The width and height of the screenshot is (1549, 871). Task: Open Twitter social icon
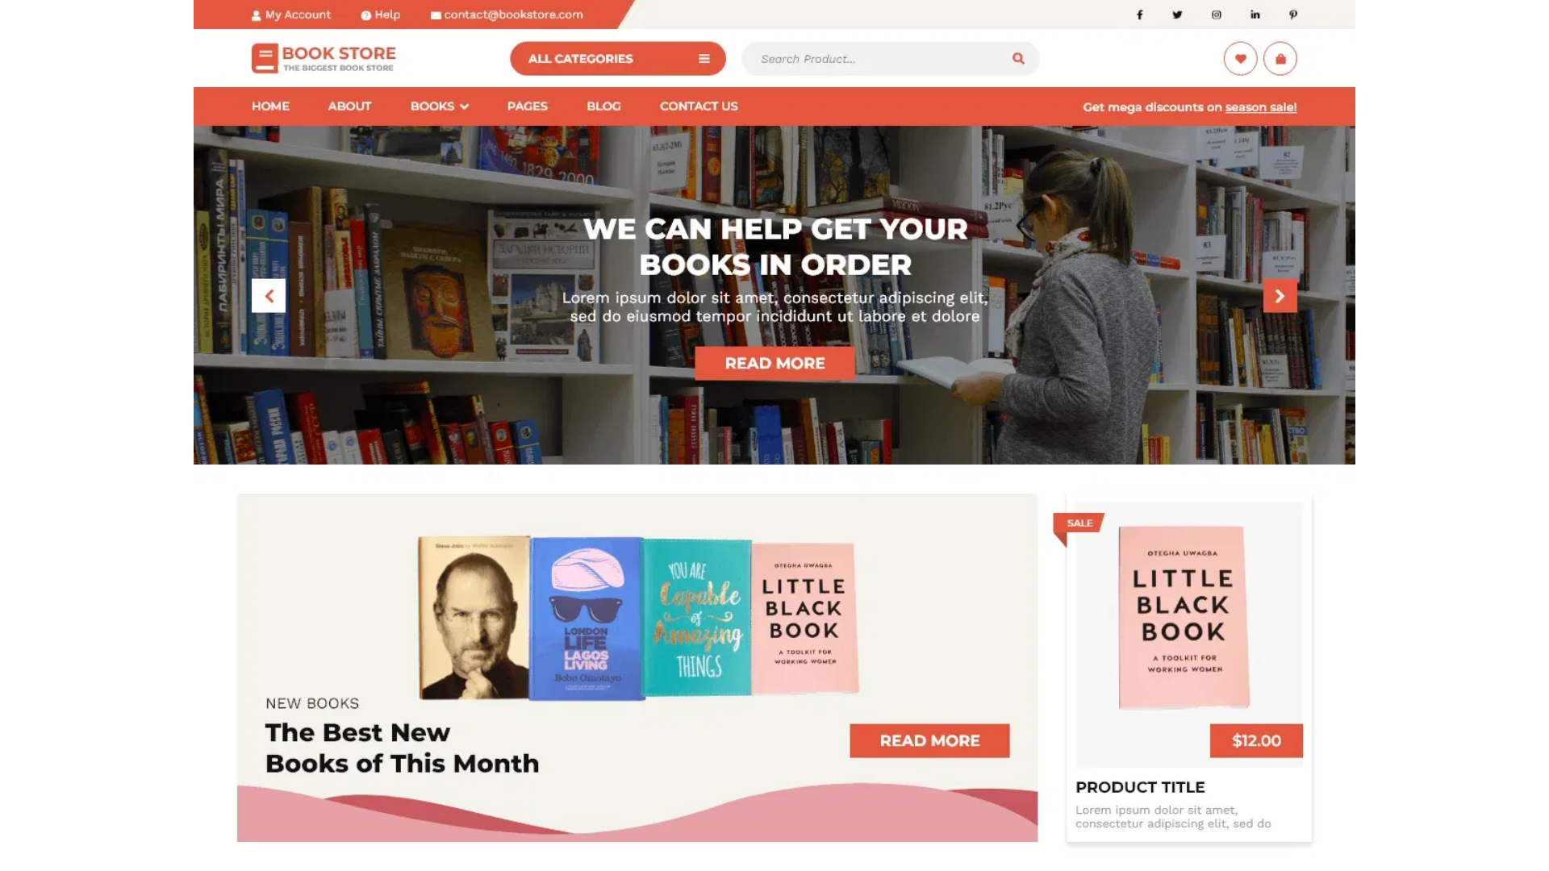pyautogui.click(x=1177, y=15)
